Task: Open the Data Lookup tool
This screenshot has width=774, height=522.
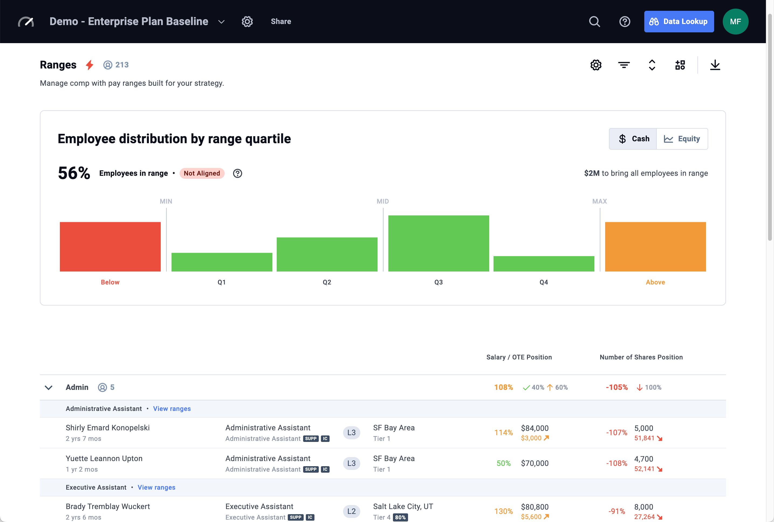Action: (x=679, y=21)
